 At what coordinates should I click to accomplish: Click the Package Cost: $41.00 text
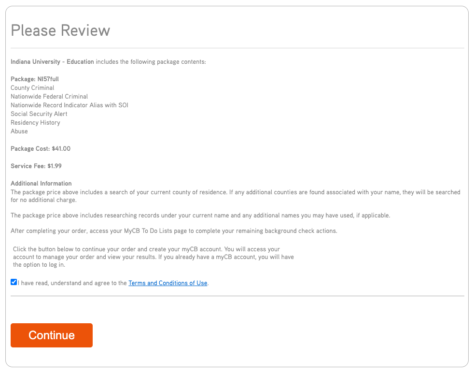[40, 148]
